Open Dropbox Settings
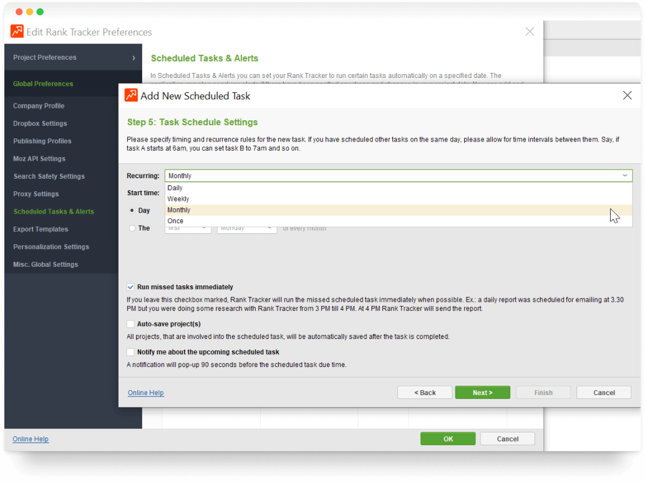The height and width of the screenshot is (483, 645). [x=40, y=124]
